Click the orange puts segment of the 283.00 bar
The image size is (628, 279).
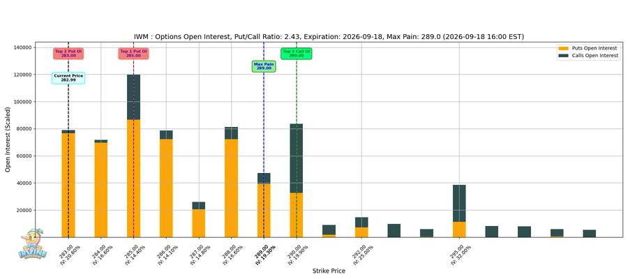click(x=68, y=185)
